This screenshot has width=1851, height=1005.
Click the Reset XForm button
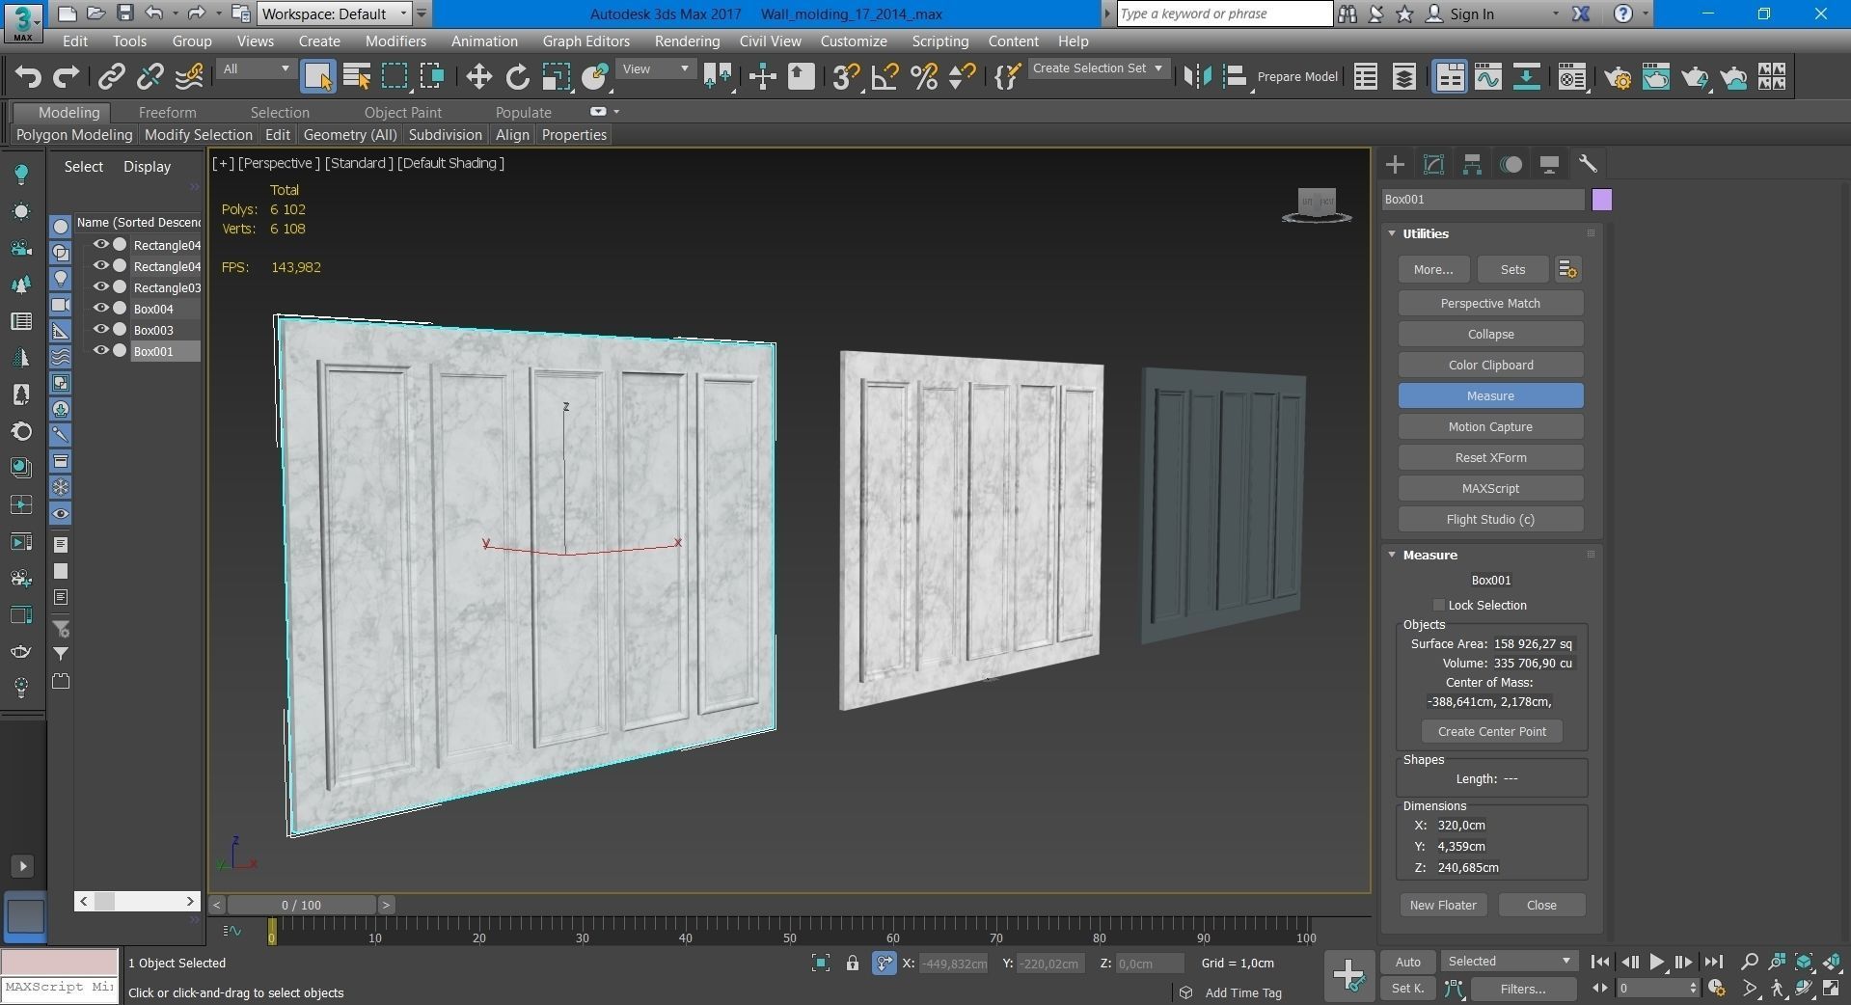tap(1490, 457)
